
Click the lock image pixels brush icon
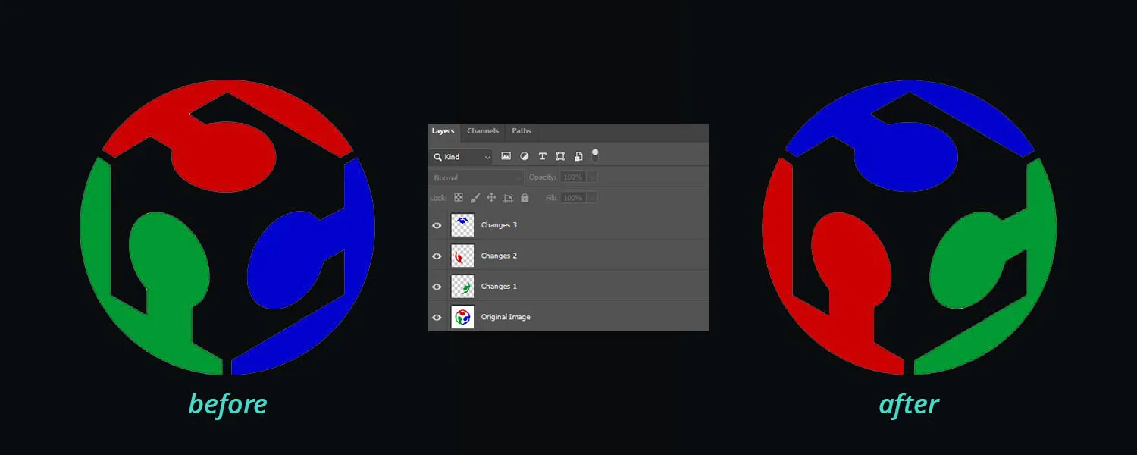[x=475, y=198]
